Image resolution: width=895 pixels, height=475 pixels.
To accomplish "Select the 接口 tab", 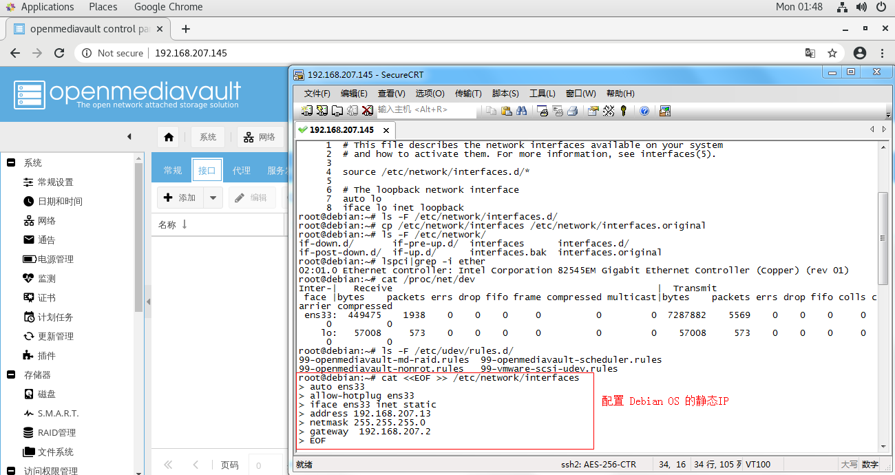I will [207, 171].
